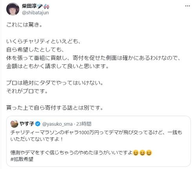Click the これには驚き text in main tweet

pyautogui.click(x=24, y=25)
